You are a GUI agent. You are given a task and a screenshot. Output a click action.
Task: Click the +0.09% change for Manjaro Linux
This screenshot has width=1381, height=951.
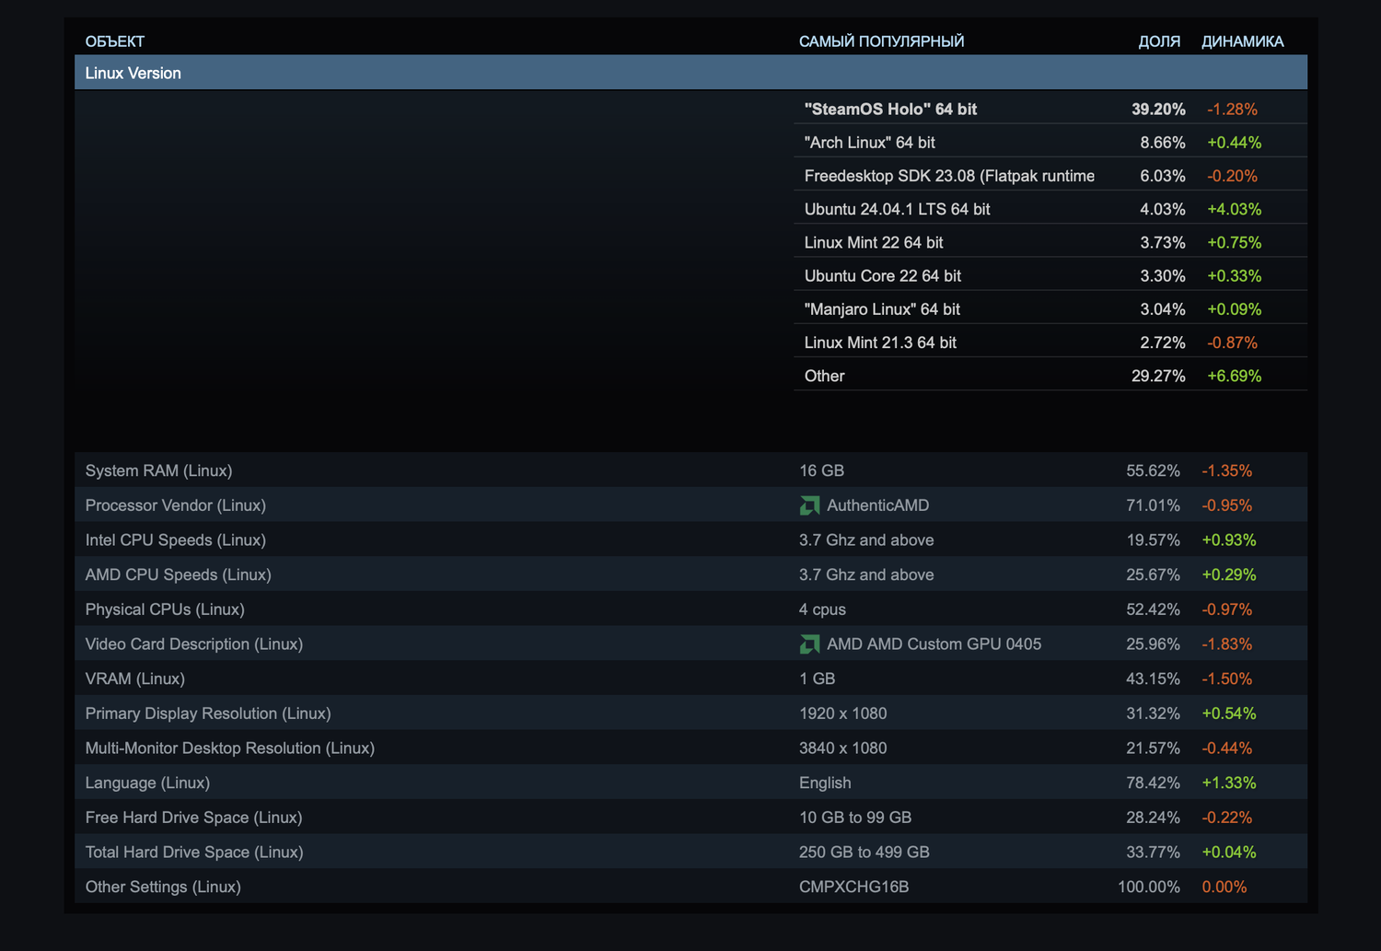click(1235, 309)
